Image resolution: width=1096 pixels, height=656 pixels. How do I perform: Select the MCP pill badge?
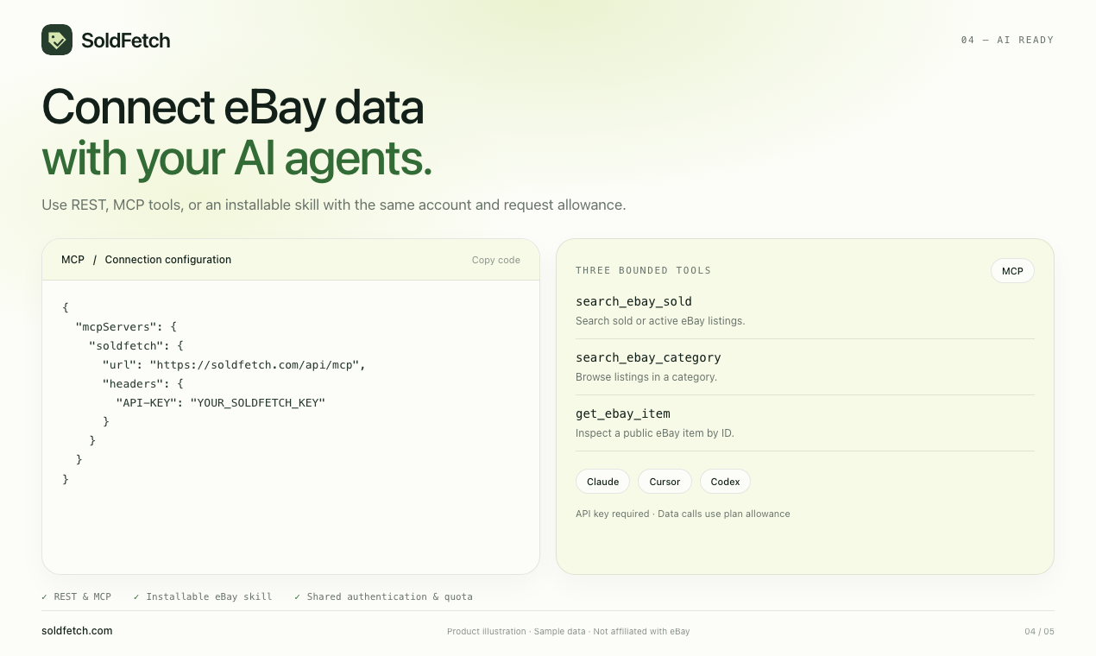point(1012,271)
